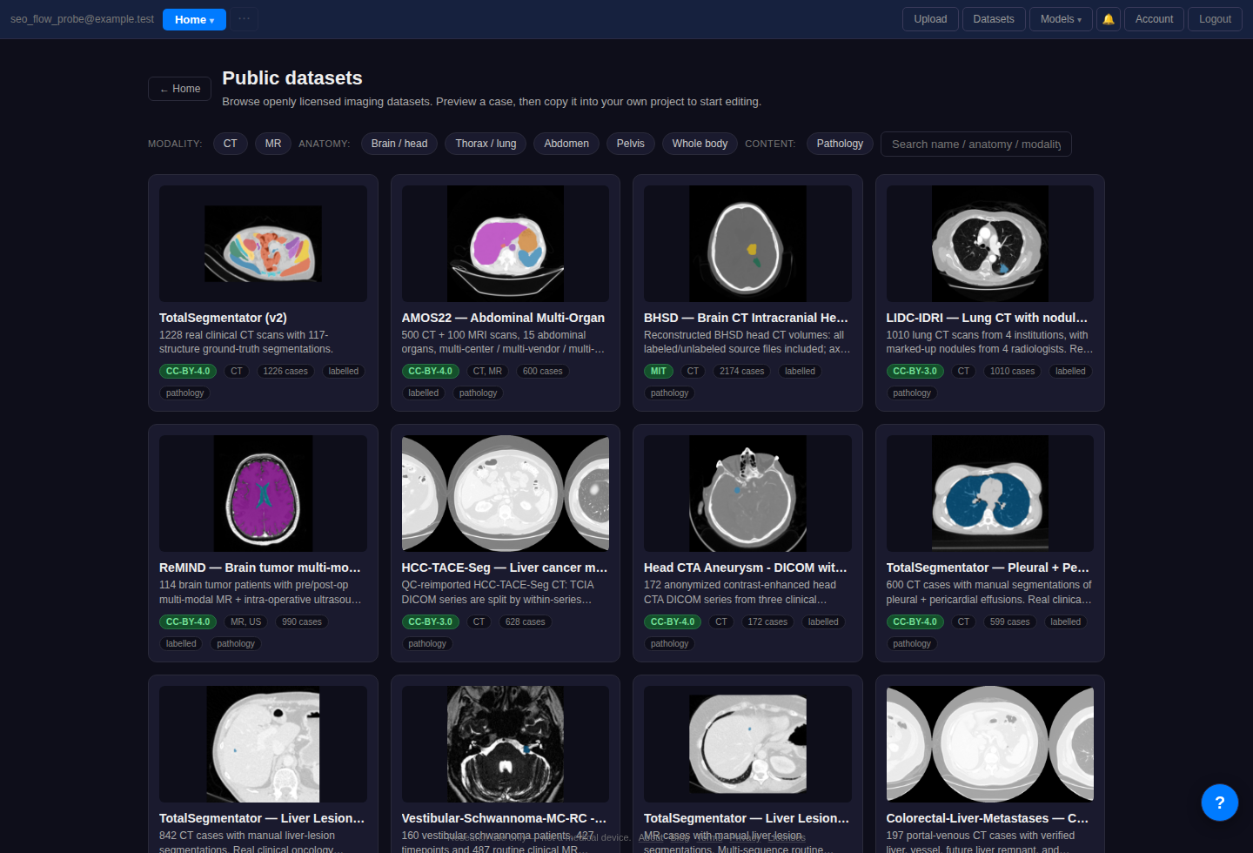The height and width of the screenshot is (853, 1253).
Task: Click the 'Public datasets' page heading
Action: [292, 78]
